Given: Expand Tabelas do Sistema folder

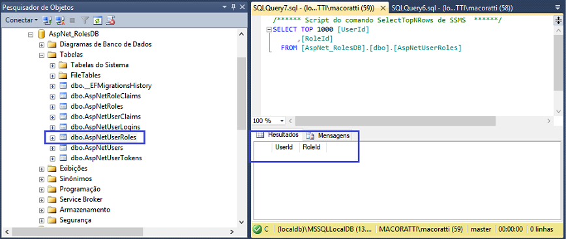Looking at the screenshot, I should [x=53, y=66].
